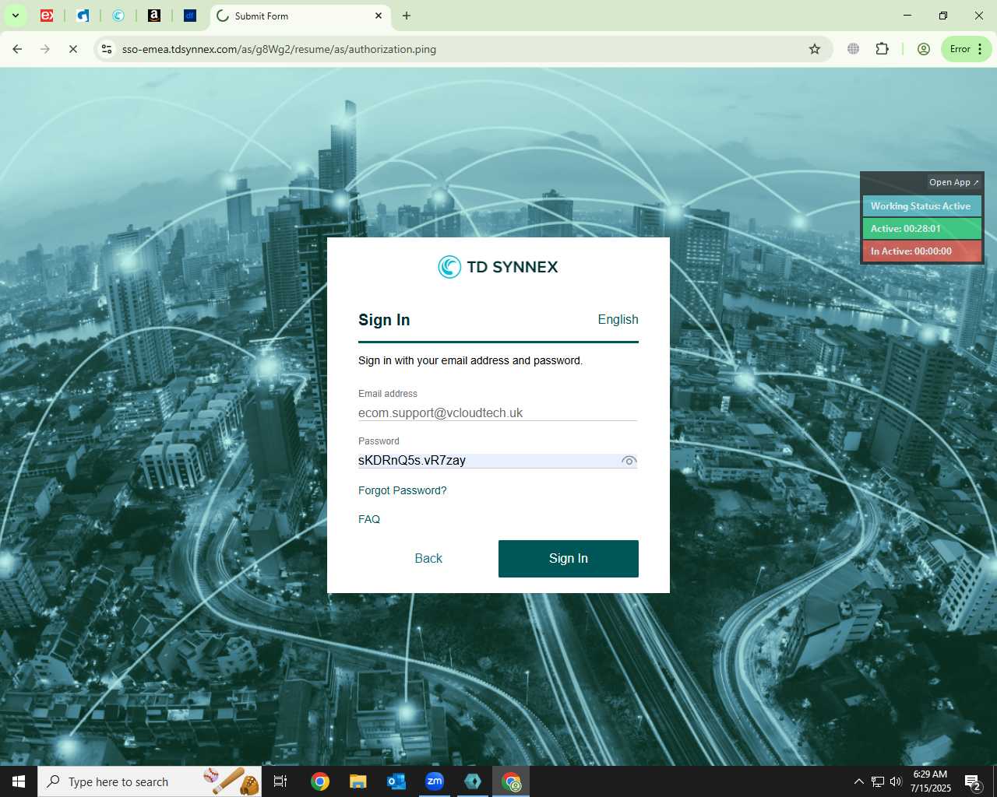This screenshot has height=797, width=997.
Task: Go back in browser history
Action: point(17,49)
